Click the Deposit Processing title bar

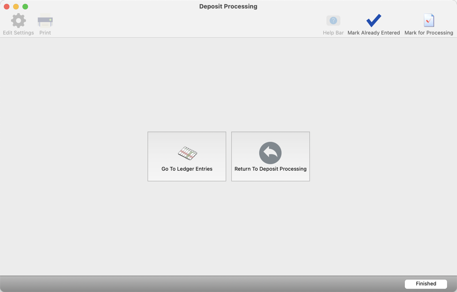[228, 7]
